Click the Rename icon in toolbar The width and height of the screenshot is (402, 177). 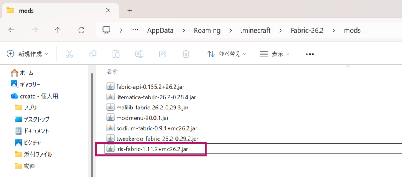(139, 54)
